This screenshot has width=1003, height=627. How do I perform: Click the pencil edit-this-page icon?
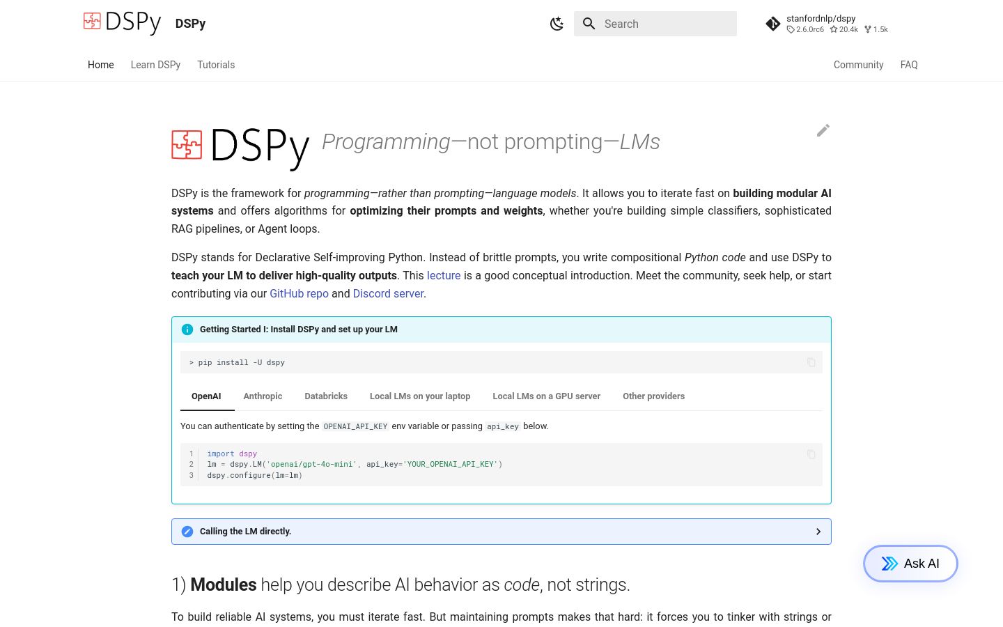(x=823, y=130)
